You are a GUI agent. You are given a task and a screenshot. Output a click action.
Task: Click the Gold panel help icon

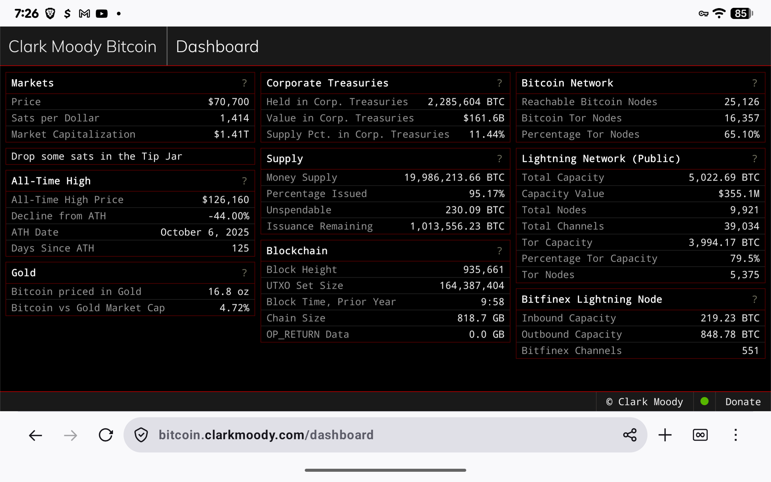244,273
